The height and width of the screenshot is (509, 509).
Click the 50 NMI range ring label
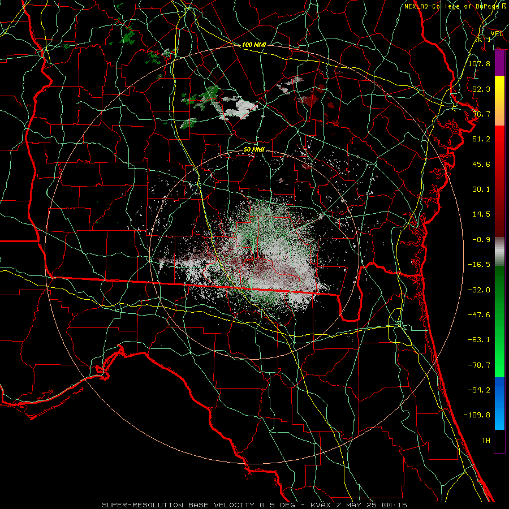click(x=254, y=149)
